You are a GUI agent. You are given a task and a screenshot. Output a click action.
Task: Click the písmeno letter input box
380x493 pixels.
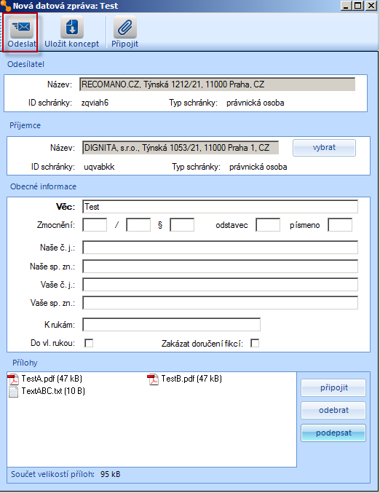pos(340,225)
